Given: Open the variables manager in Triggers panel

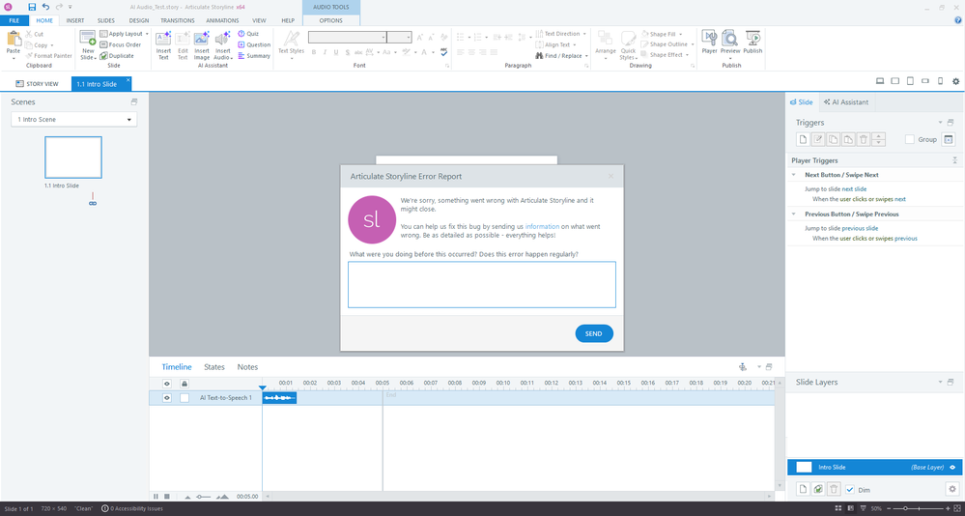Looking at the screenshot, I should coord(949,140).
